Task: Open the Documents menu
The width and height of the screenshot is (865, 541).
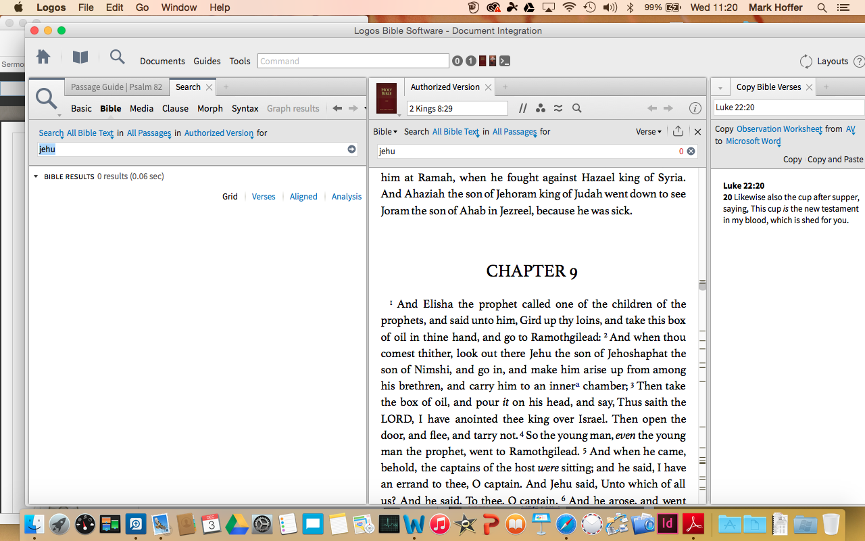Action: [162, 61]
